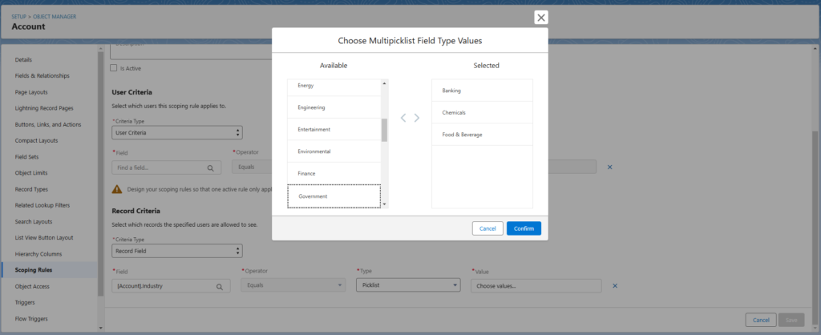
Task: Go to Page Layouts
Action: click(31, 92)
